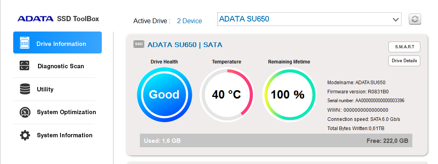
Task: Click the Drive Health caption
Action: pyautogui.click(x=164, y=62)
